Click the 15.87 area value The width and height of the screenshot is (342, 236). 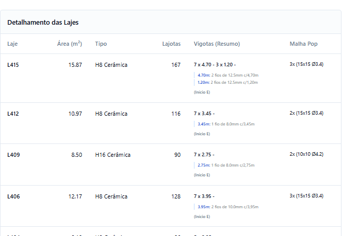click(x=75, y=65)
